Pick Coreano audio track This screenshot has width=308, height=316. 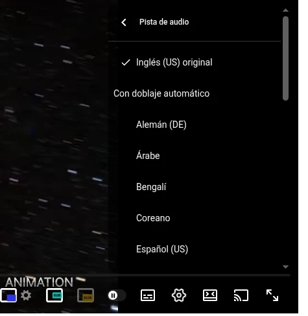195,218
